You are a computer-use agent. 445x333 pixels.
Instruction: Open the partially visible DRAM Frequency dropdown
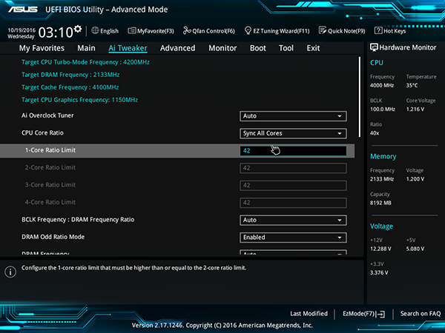[x=293, y=252]
